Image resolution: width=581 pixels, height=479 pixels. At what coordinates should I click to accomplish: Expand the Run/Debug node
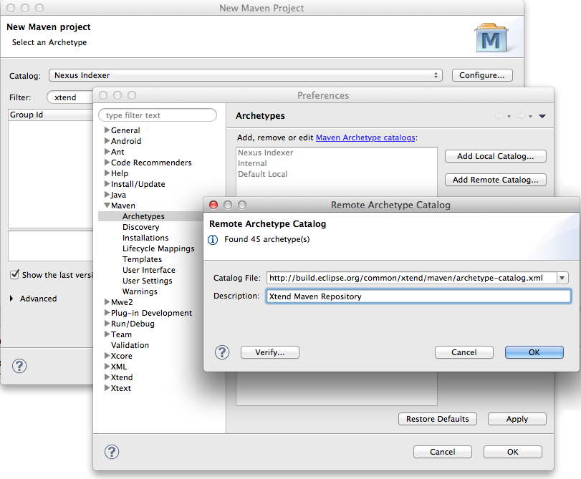107,324
